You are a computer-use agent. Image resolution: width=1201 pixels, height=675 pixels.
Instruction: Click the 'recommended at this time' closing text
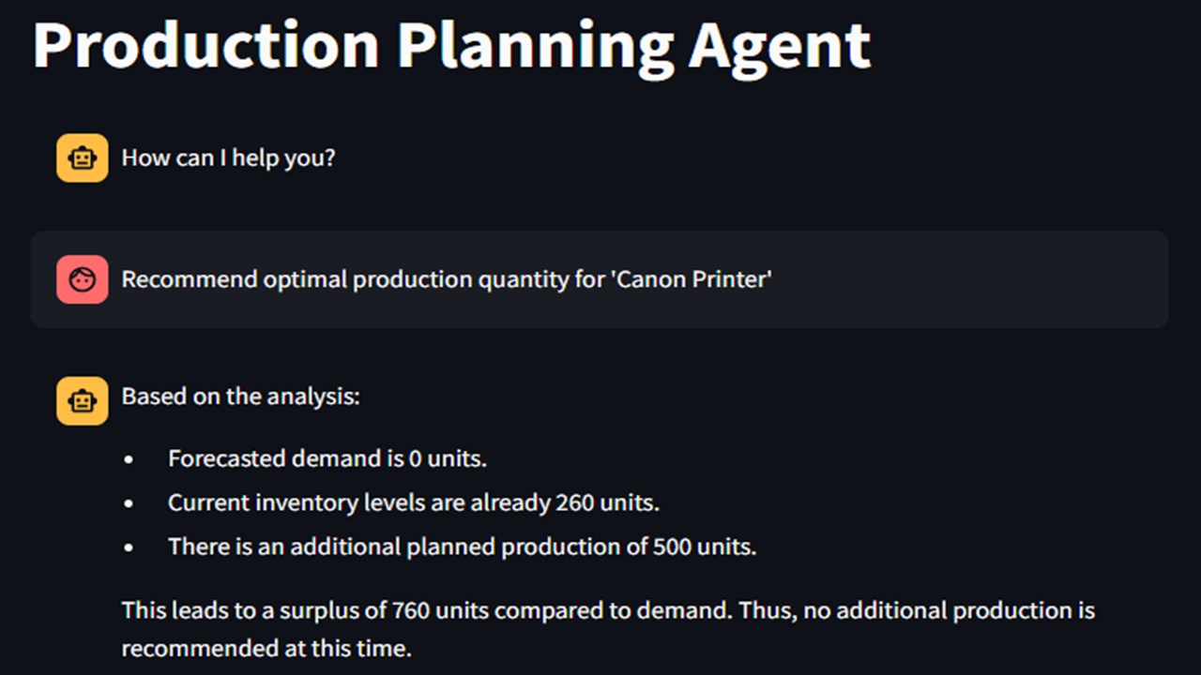click(x=266, y=648)
